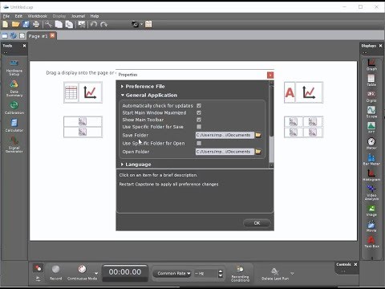Click the Save toolbar icon
This screenshot has width=385, height=289.
point(26,24)
